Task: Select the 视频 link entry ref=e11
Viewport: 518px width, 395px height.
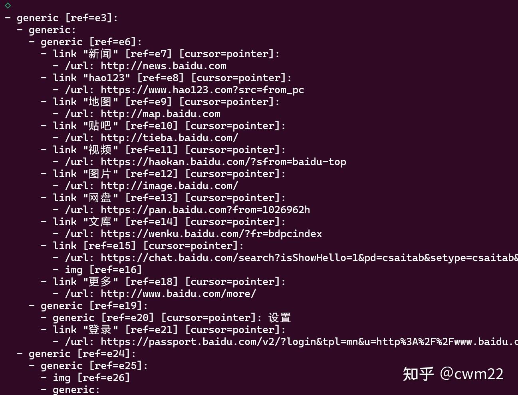Action: [163, 150]
